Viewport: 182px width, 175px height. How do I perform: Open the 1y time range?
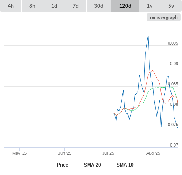click(150, 6)
